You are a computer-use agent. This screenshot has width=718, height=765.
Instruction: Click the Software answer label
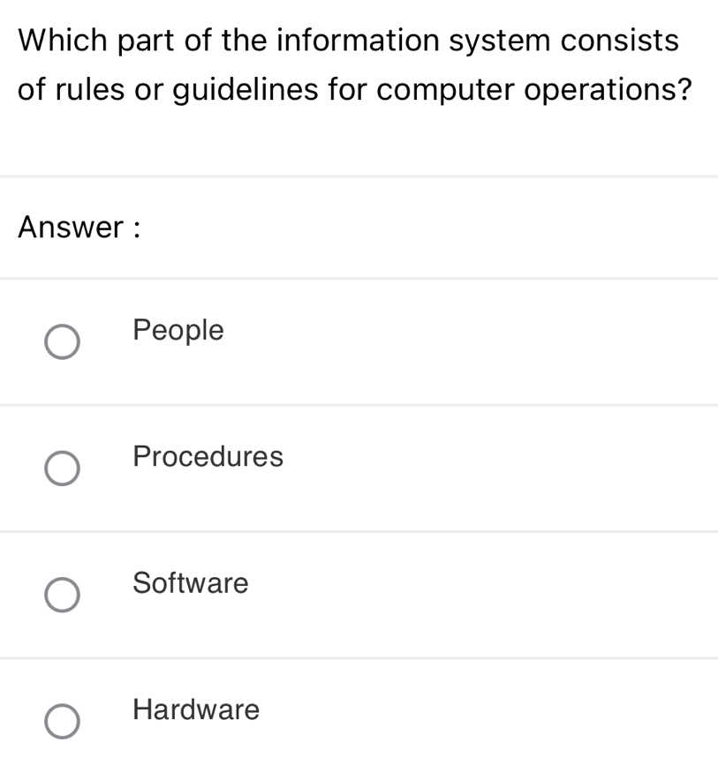pyautogui.click(x=190, y=583)
